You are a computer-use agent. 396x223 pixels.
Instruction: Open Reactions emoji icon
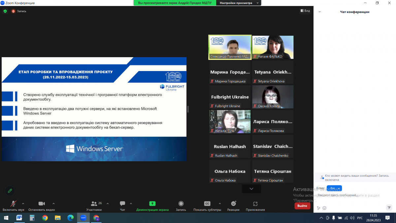pos(233,204)
